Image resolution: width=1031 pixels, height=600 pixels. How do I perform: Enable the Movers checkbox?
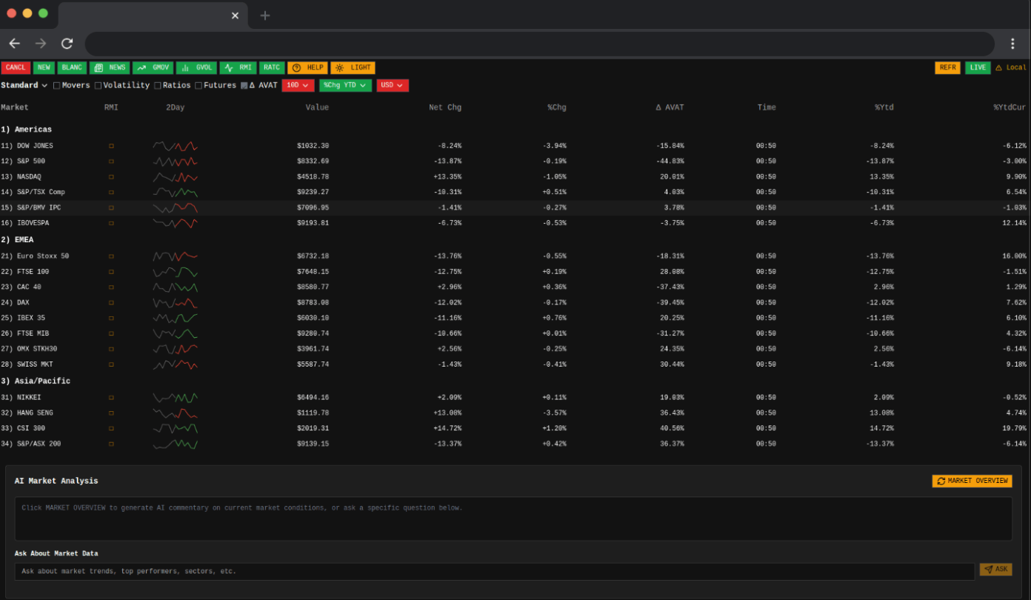coord(56,85)
